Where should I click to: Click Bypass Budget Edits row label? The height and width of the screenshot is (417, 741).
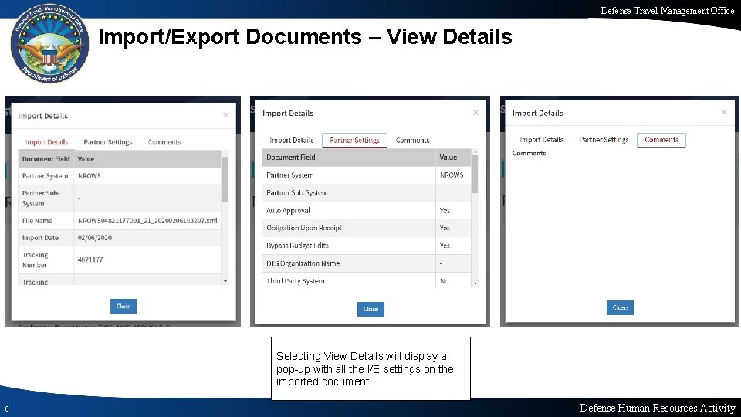click(x=297, y=246)
